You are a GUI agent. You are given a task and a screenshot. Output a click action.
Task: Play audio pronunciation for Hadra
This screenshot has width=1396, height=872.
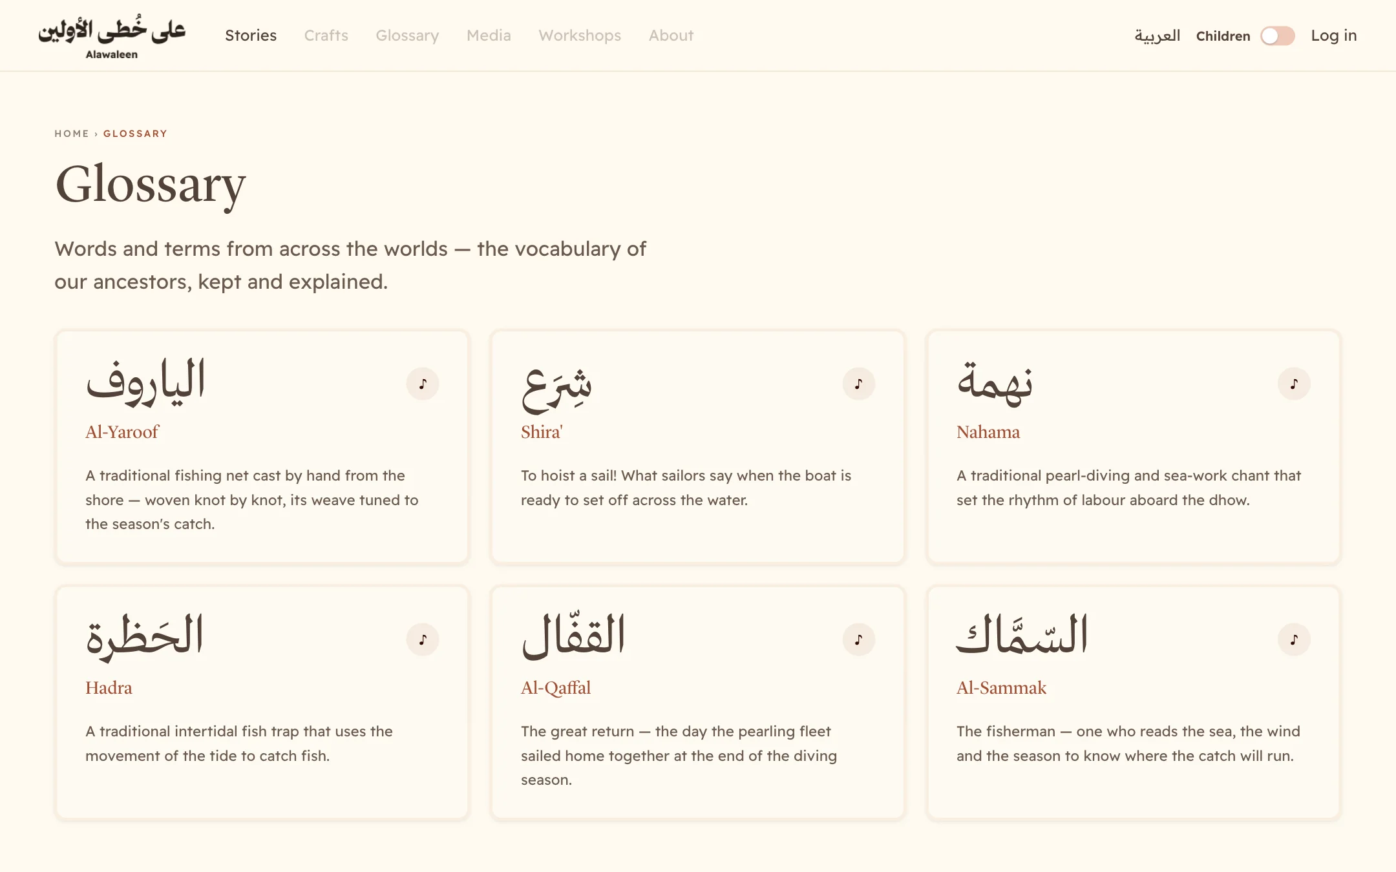423,639
